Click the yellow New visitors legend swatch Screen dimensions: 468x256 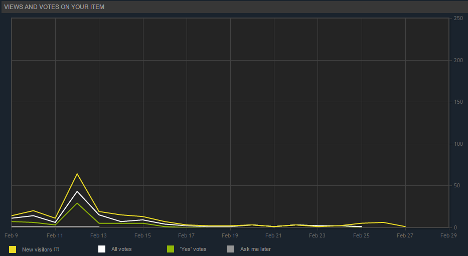[x=13, y=249]
